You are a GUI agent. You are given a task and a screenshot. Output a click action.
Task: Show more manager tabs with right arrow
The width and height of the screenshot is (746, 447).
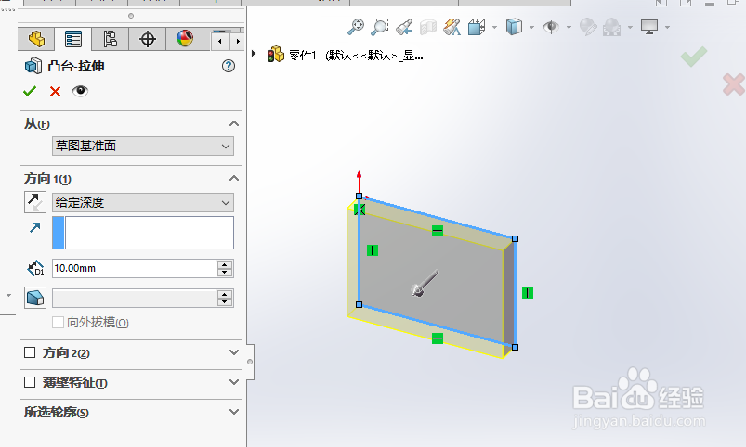coord(238,42)
